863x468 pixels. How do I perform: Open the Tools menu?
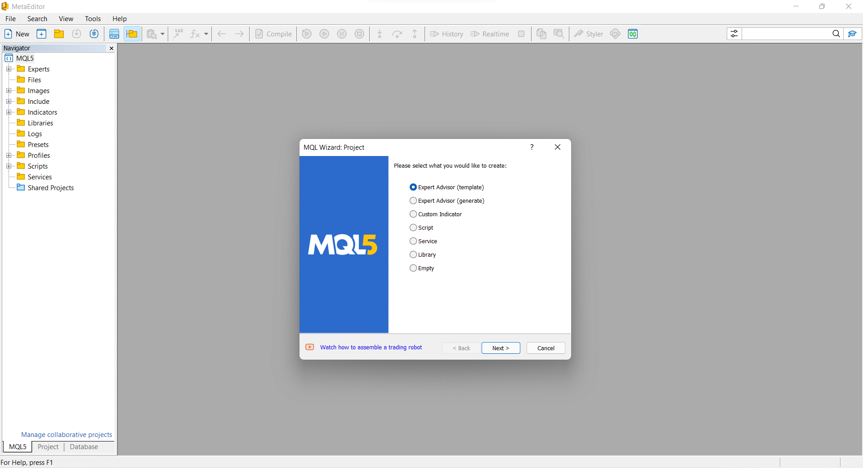93,18
